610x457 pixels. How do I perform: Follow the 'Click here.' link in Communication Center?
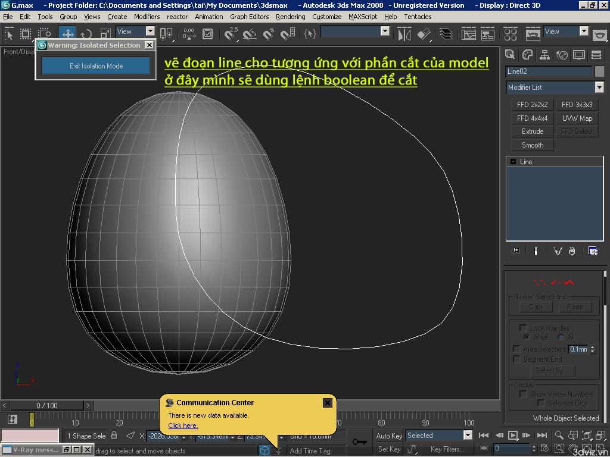coord(183,425)
